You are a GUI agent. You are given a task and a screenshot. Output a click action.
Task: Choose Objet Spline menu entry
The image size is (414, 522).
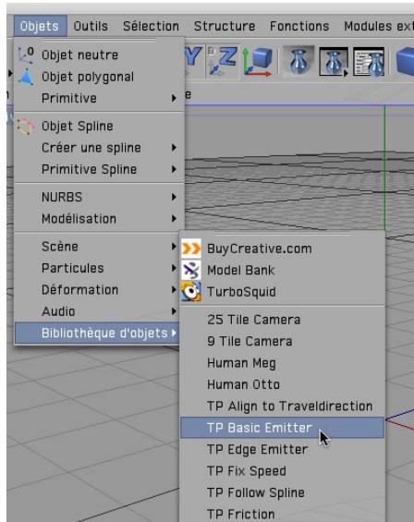99,127
